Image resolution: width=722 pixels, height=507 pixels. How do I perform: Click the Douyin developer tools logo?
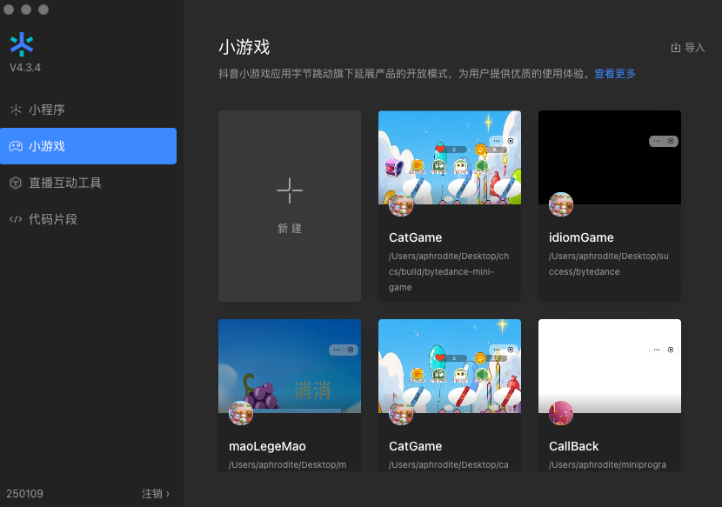coord(22,44)
